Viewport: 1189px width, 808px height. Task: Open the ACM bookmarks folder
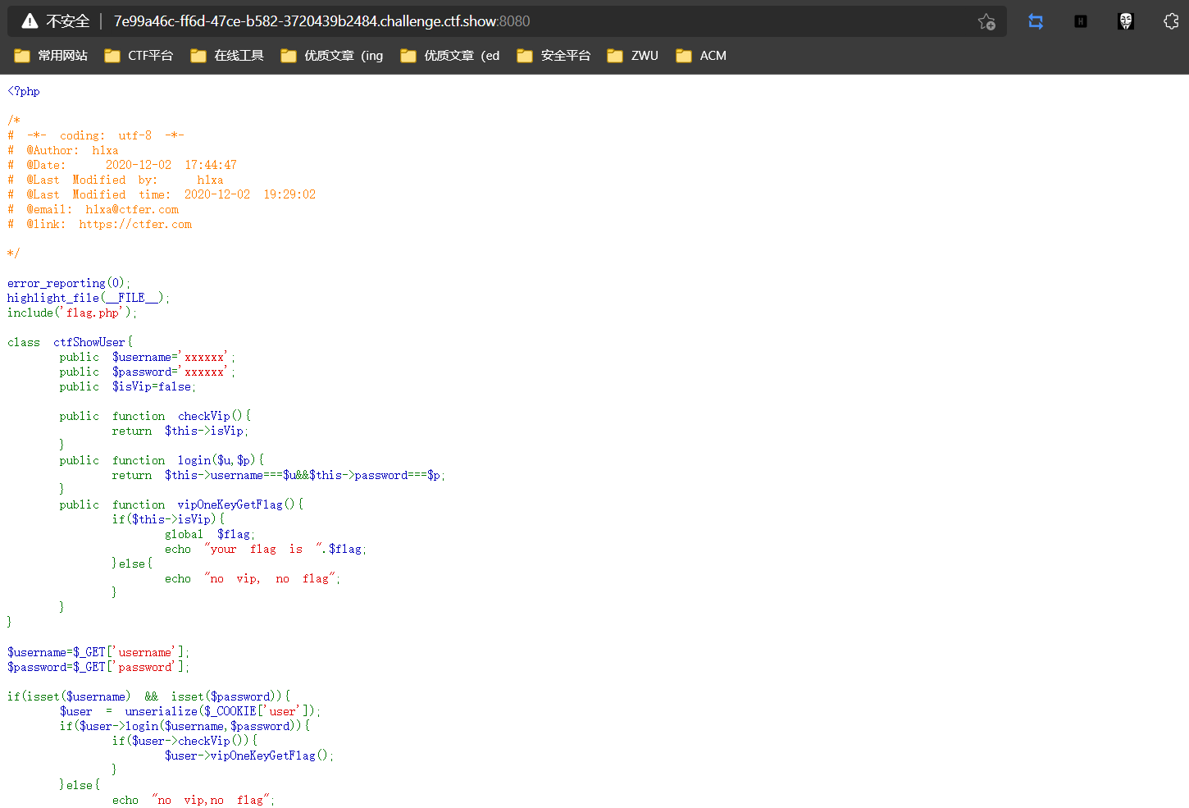point(701,56)
